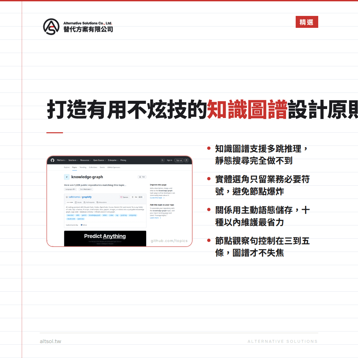Open the graphify Discussions tab
358x358 pixels.
(x=102, y=202)
